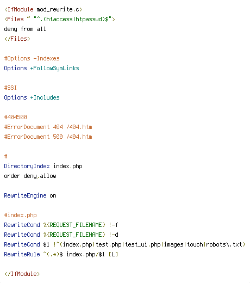Click the RewriteCond line ending in !-f
This screenshot has width=250, height=283.
(61, 225)
